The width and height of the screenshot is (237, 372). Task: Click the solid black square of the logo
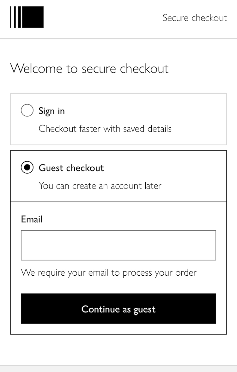pyautogui.click(x=33, y=17)
